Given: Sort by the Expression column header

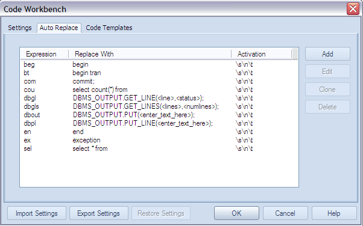Looking at the screenshot, I should [45, 54].
